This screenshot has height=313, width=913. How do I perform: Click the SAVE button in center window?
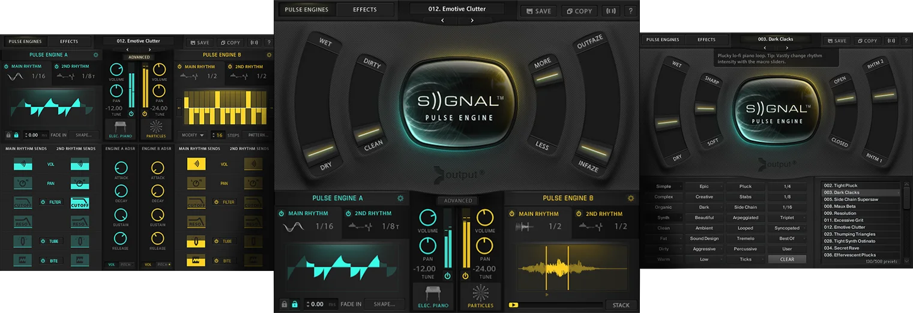click(538, 11)
